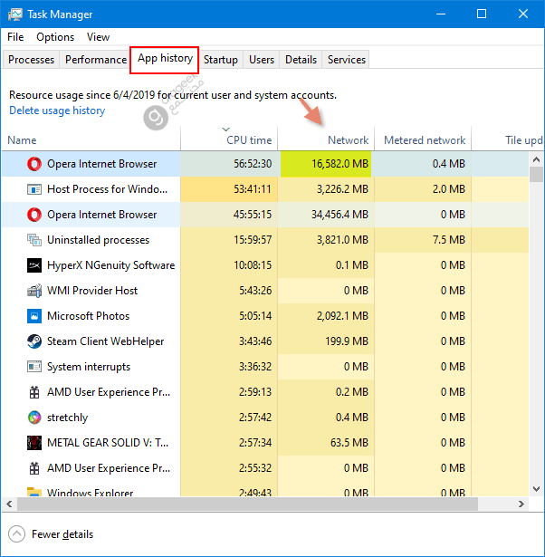Click the Host Process for Windows icon

coord(34,189)
